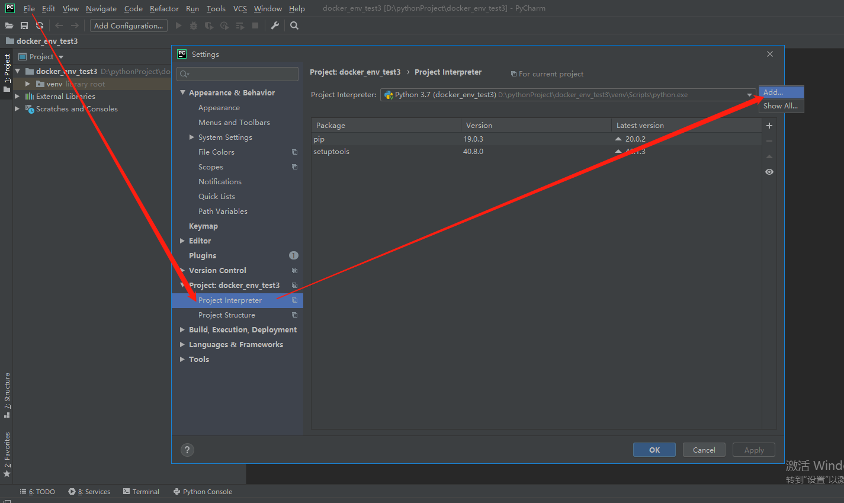The height and width of the screenshot is (503, 844).
Task: Open Settings via the wrench toolbar icon
Action: coord(274,25)
